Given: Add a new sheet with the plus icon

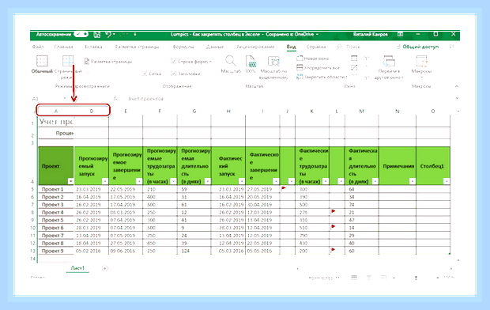Looking at the screenshot, I should pyautogui.click(x=105, y=268).
